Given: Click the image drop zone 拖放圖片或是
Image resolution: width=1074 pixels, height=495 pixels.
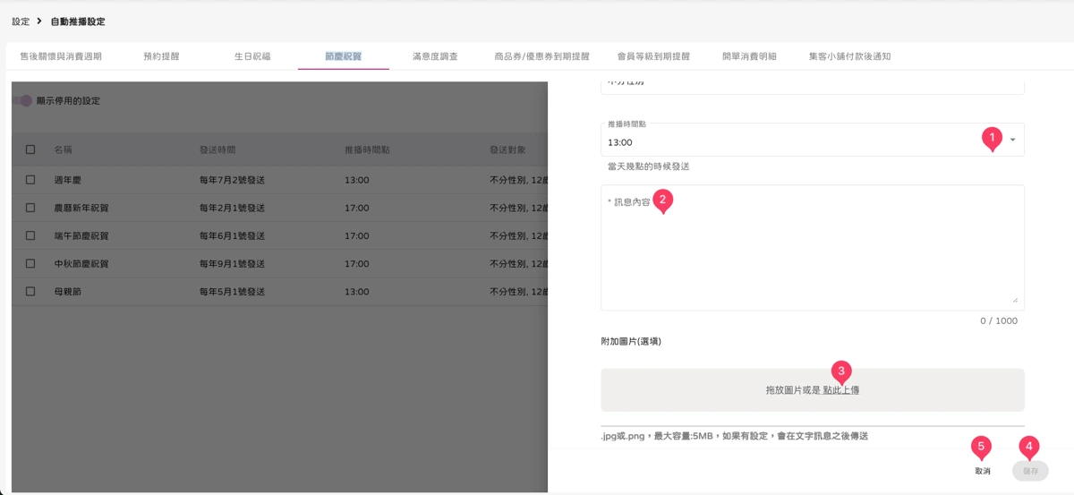Looking at the screenshot, I should (813, 390).
